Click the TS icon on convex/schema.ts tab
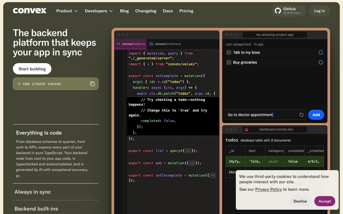This screenshot has width=343, height=214. [151, 44]
